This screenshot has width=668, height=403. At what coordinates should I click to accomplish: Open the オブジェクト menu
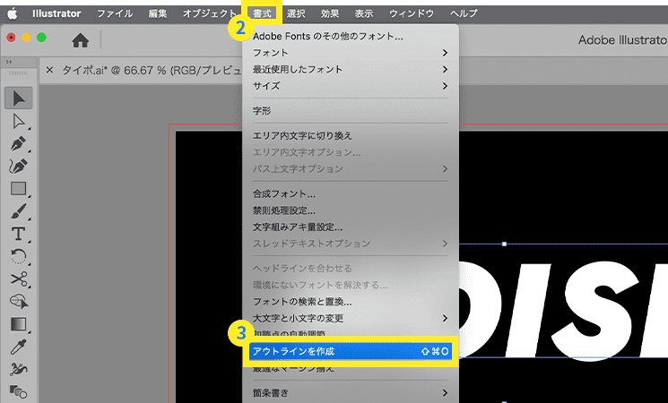209,13
